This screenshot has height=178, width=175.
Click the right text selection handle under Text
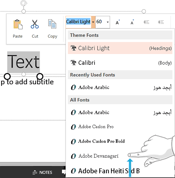point(40,77)
